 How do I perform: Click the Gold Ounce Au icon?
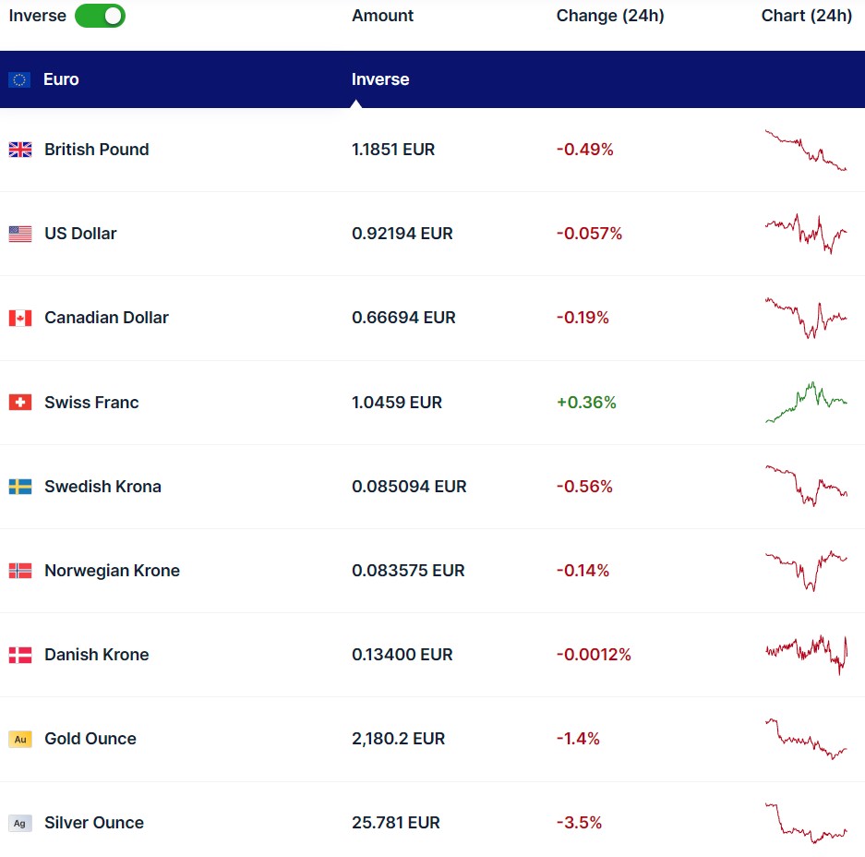pyautogui.click(x=20, y=739)
